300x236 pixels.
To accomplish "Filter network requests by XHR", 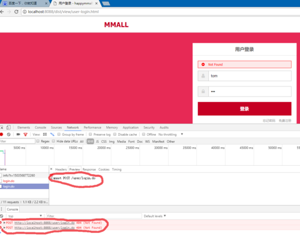I will [90, 141].
